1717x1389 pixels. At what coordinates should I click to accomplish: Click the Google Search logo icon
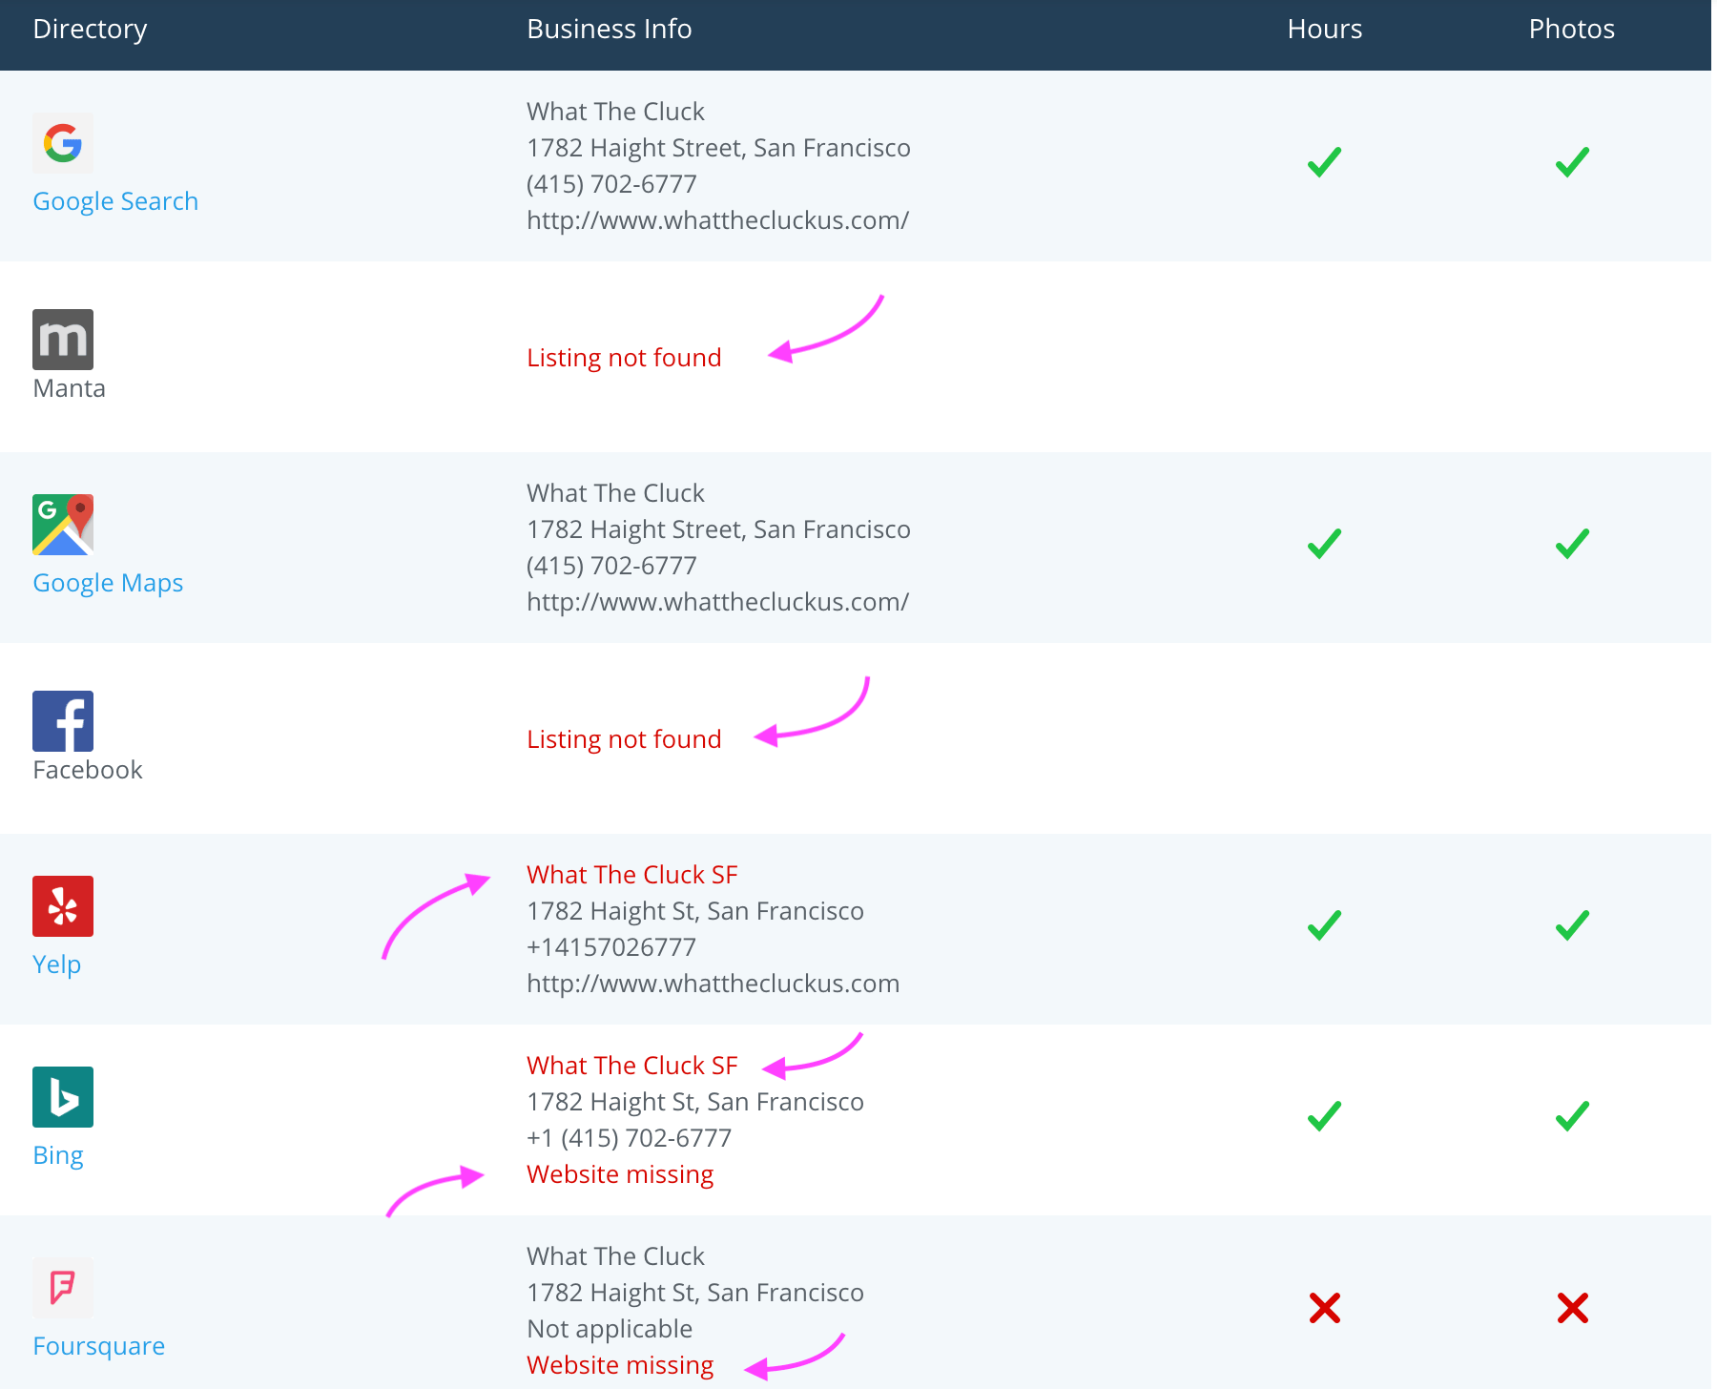pos(63,143)
